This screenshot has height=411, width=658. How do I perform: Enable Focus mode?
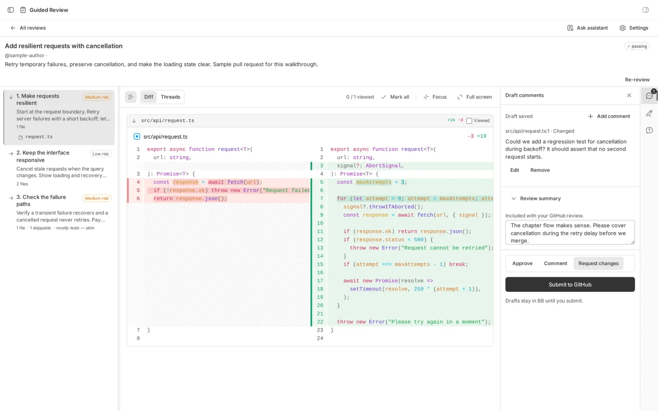(435, 97)
